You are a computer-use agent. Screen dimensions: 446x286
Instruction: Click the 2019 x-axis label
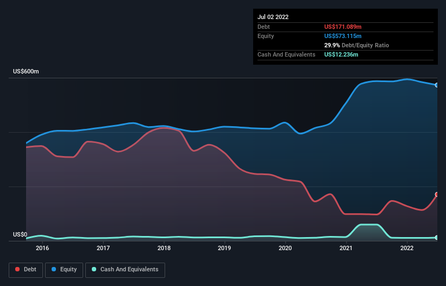[x=224, y=248]
